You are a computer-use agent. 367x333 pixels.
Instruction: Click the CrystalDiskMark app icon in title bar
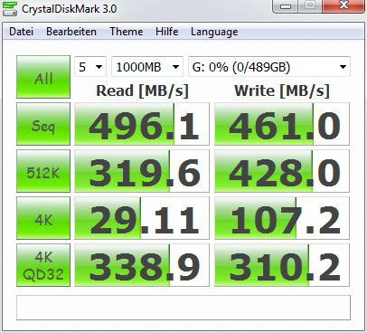10,8
